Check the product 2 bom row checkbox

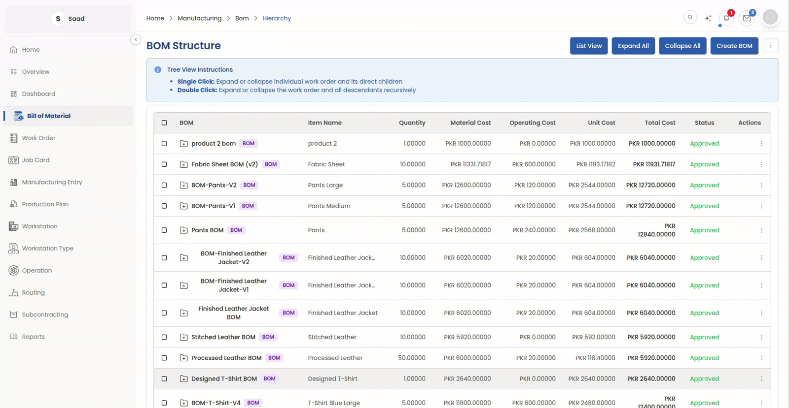(164, 144)
